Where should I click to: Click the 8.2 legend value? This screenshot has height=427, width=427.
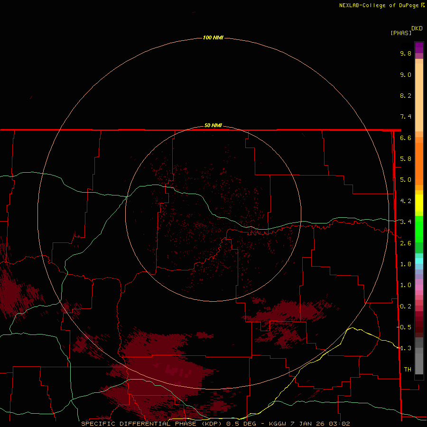point(406,95)
